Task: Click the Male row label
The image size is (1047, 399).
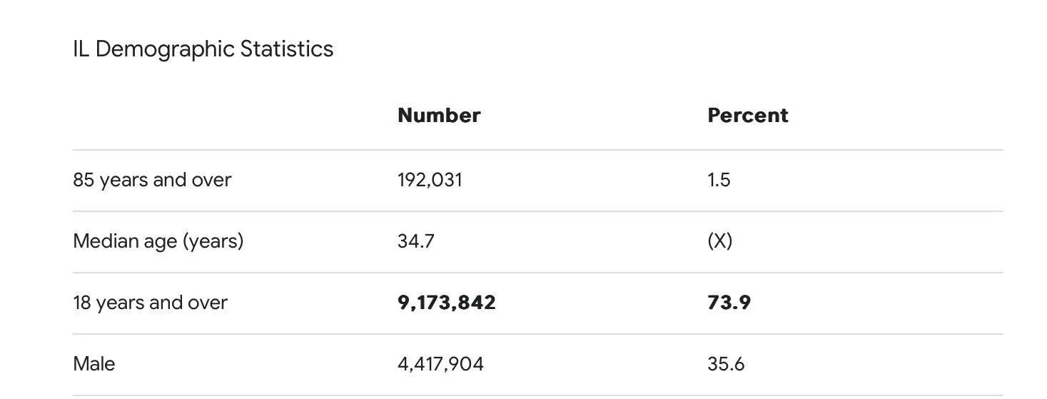Action: coord(93,364)
